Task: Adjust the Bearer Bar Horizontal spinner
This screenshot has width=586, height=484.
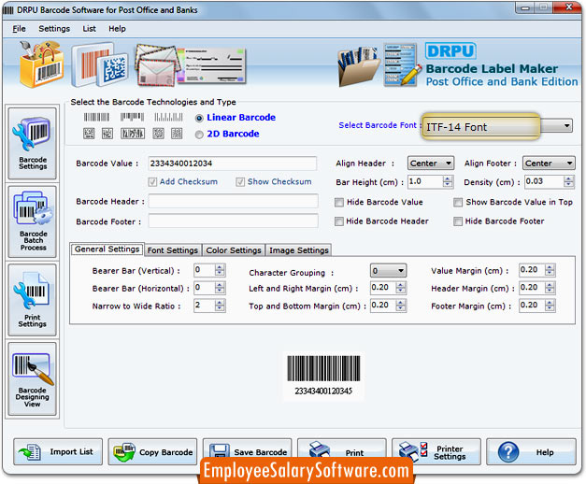Action: click(x=220, y=288)
